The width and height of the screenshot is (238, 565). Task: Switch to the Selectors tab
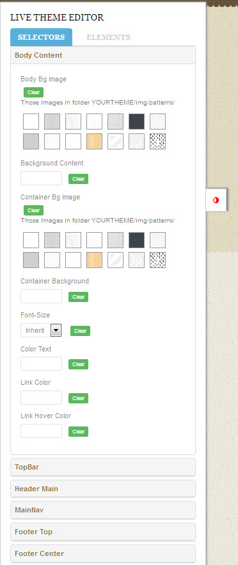[42, 37]
